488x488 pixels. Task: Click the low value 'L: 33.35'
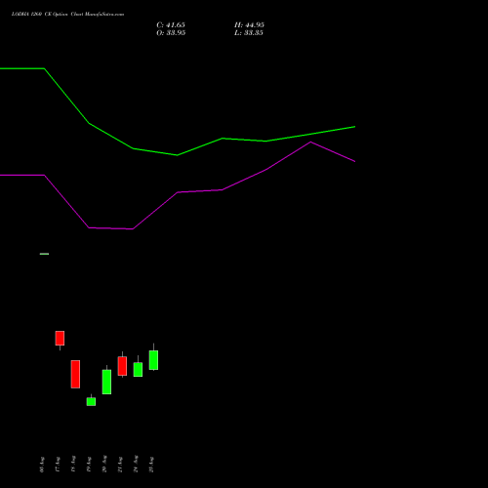[x=249, y=33]
